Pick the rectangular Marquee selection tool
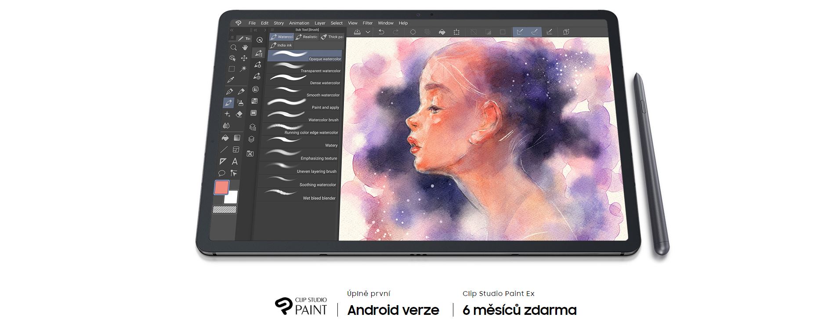Viewport: 836px width, 328px height. 232,69
